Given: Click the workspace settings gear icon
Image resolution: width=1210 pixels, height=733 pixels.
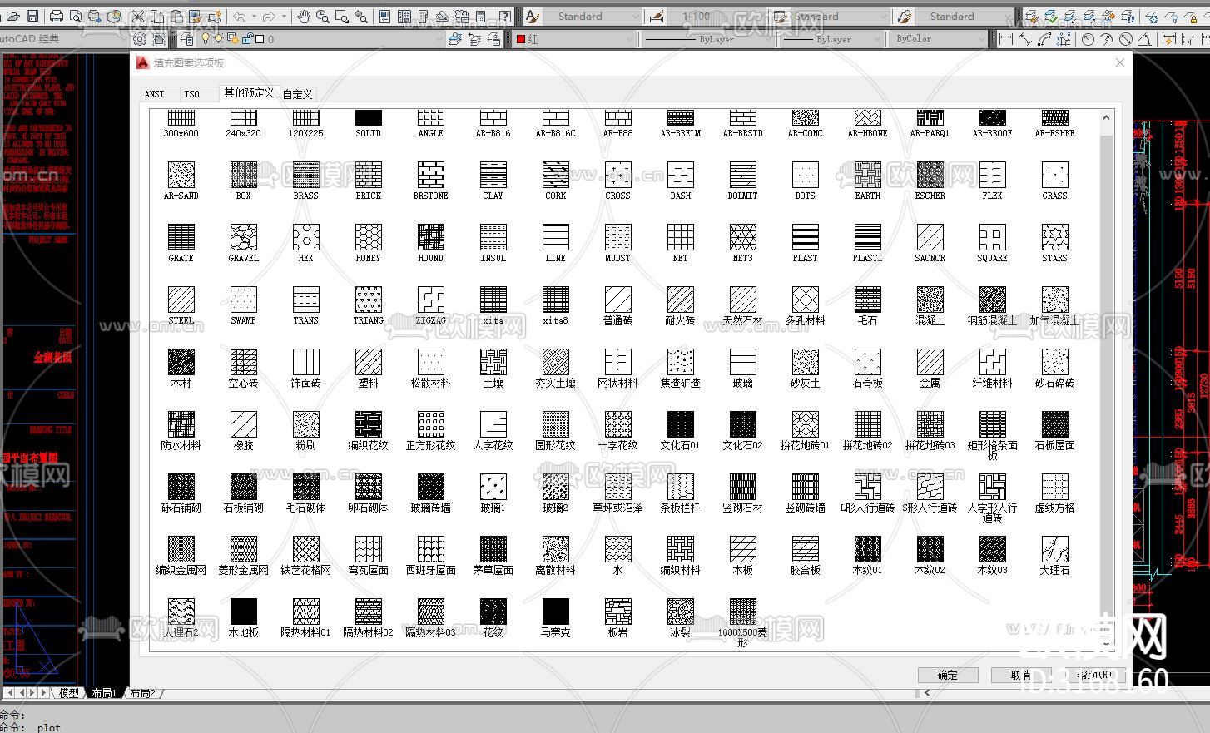Looking at the screenshot, I should coord(140,38).
